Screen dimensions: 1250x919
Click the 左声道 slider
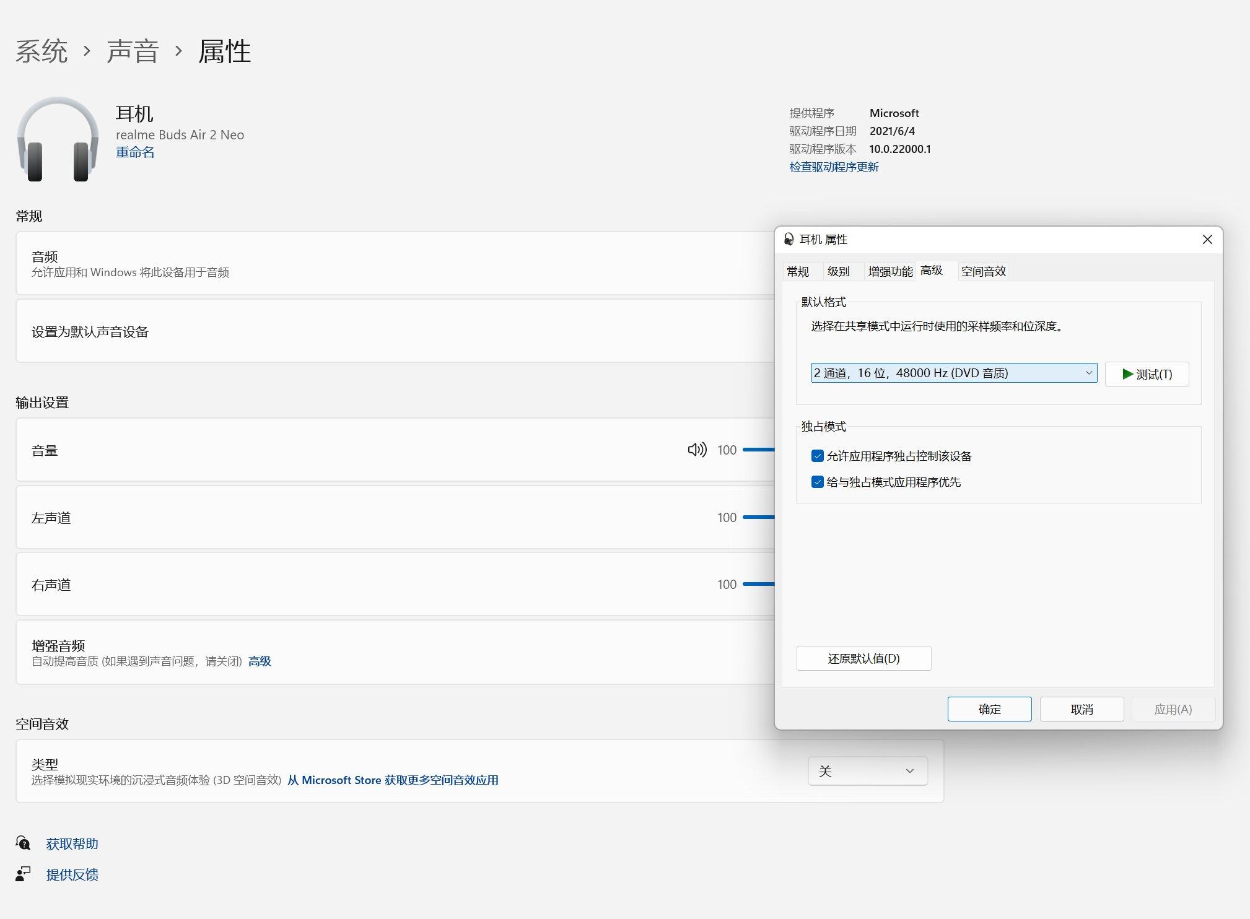point(758,517)
